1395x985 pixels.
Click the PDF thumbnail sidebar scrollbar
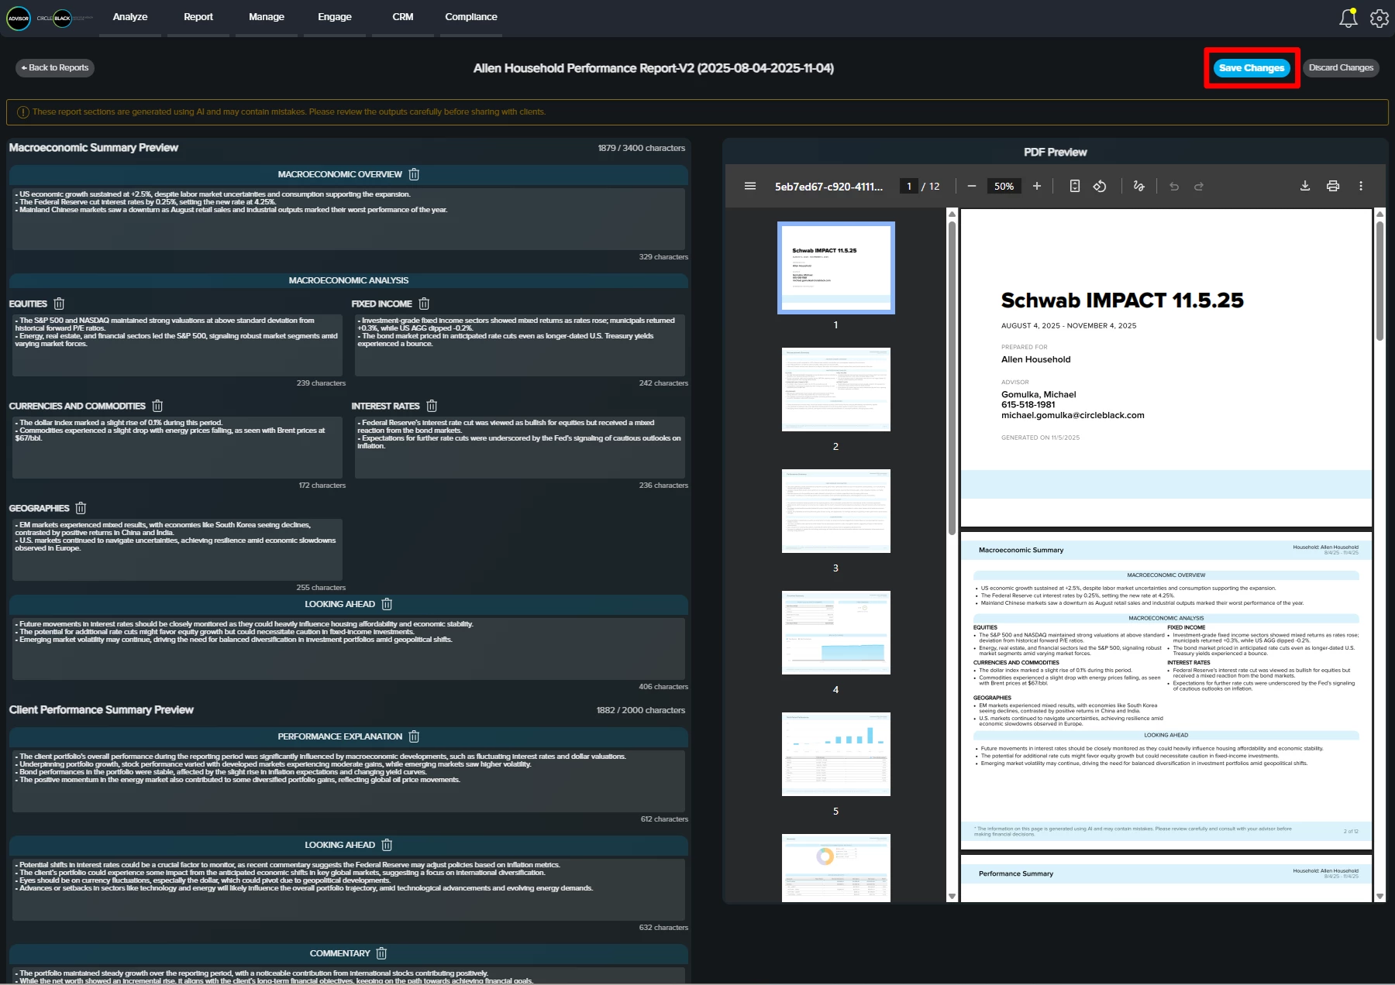952,378
